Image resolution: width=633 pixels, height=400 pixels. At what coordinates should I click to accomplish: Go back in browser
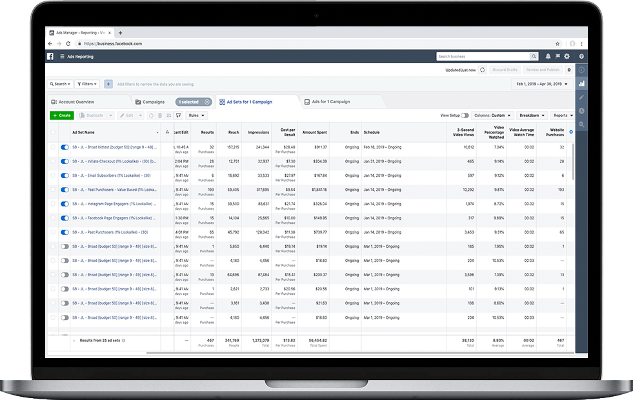pyautogui.click(x=50, y=44)
